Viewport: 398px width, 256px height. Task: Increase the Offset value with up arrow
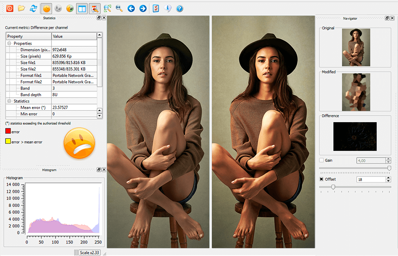point(388,178)
